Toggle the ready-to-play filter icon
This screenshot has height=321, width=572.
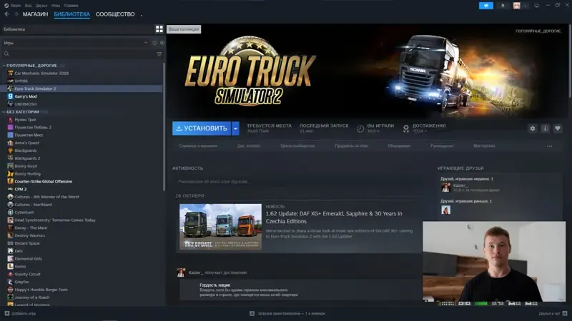click(x=162, y=43)
